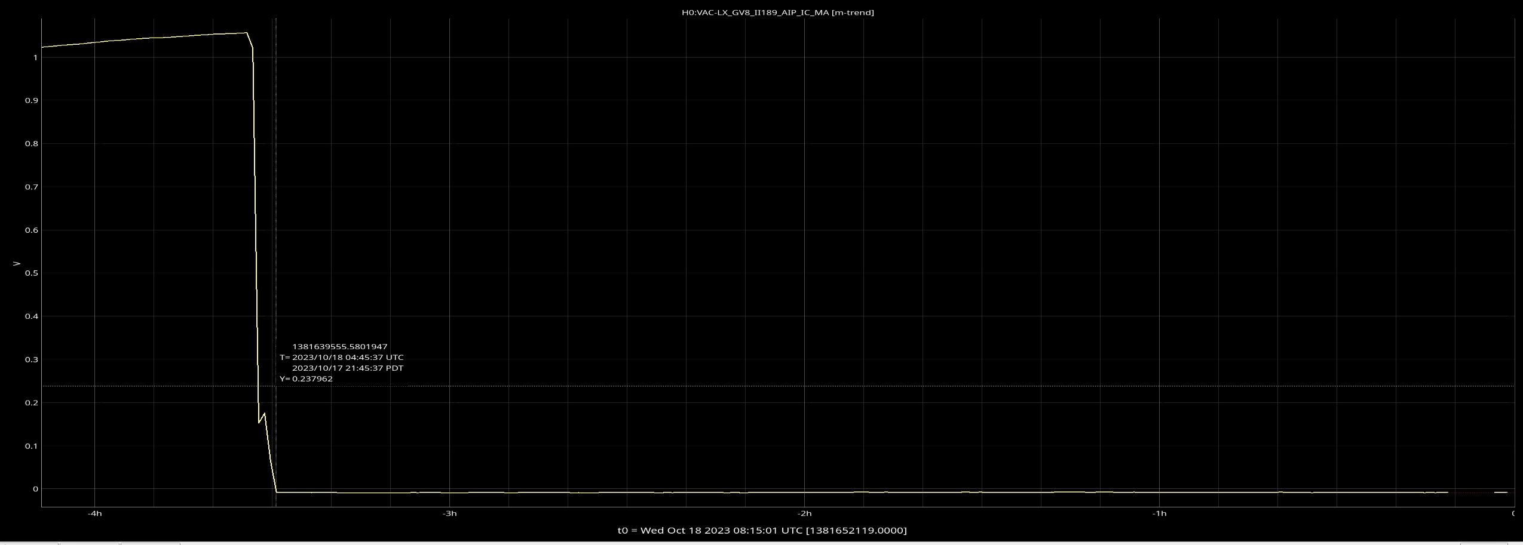Click the y-axis tick label 1

35,58
